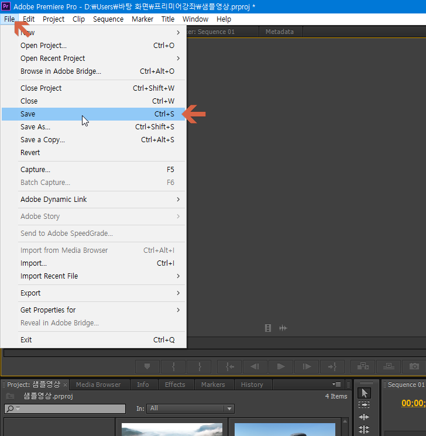
Task: Choose Close in the File menu
Action: point(94,101)
